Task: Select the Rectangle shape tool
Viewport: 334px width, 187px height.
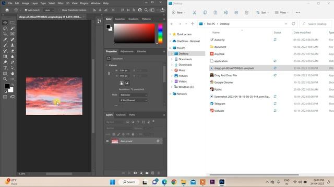Action: 5,73
